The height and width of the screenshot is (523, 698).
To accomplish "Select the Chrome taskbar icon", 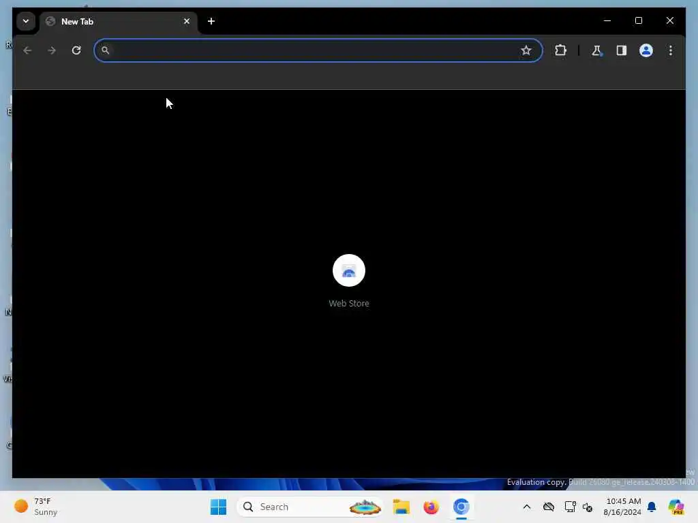I will pyautogui.click(x=461, y=507).
